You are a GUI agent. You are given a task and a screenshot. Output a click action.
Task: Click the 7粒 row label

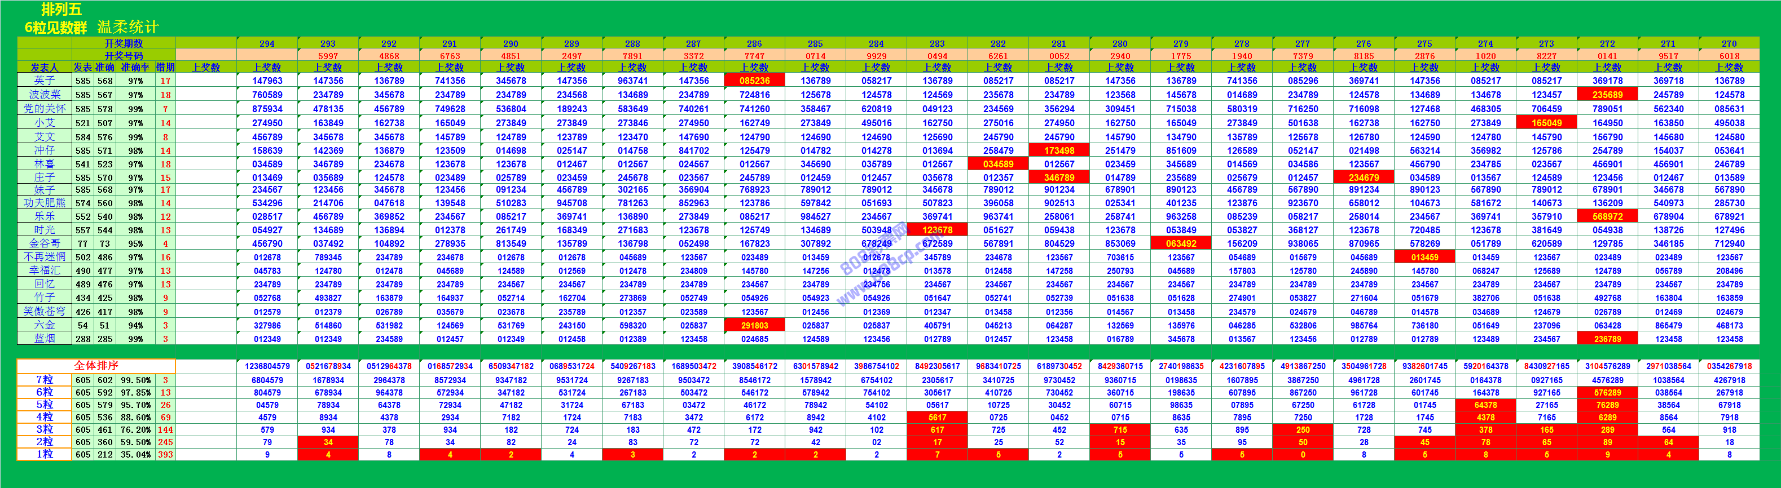click(44, 380)
